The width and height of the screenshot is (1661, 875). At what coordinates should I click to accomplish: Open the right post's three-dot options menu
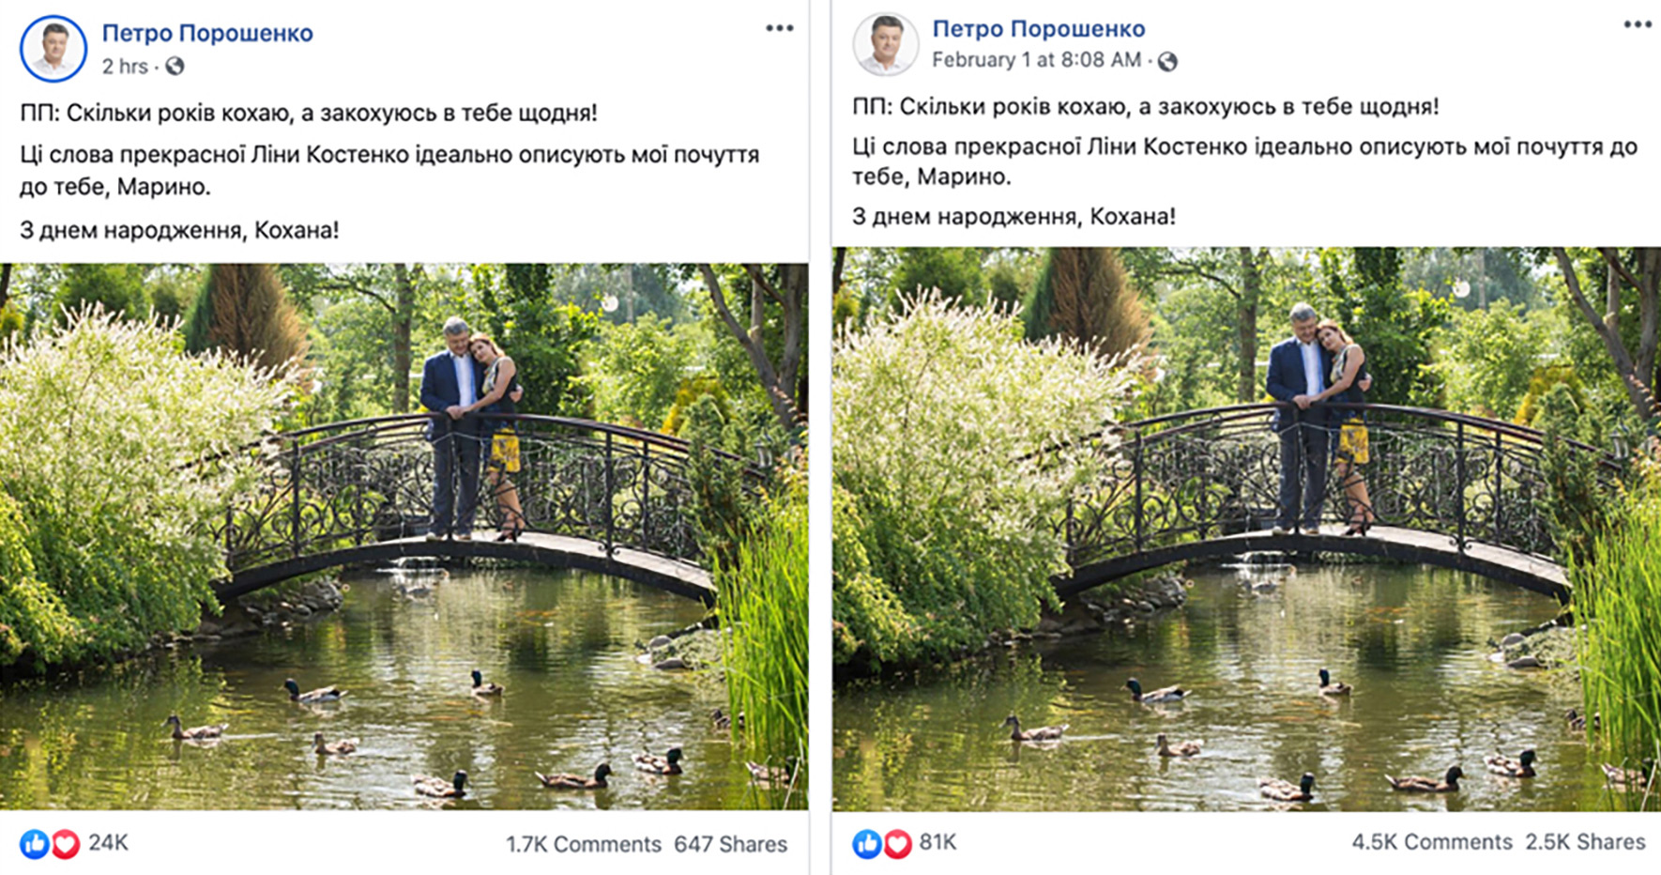tap(1638, 24)
